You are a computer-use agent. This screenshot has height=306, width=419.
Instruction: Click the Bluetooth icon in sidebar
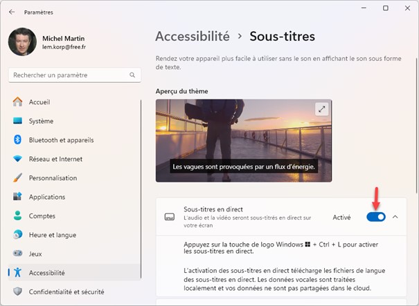(17, 140)
